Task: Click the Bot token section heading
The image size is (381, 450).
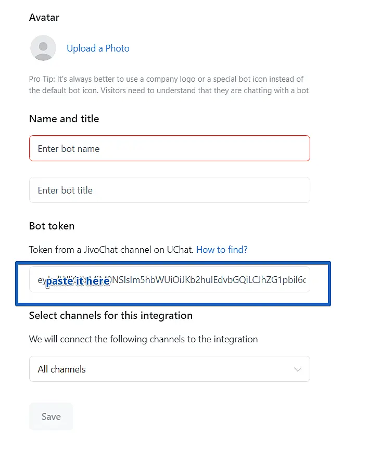Action: [52, 226]
